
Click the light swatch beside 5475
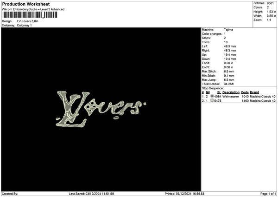[212, 100]
